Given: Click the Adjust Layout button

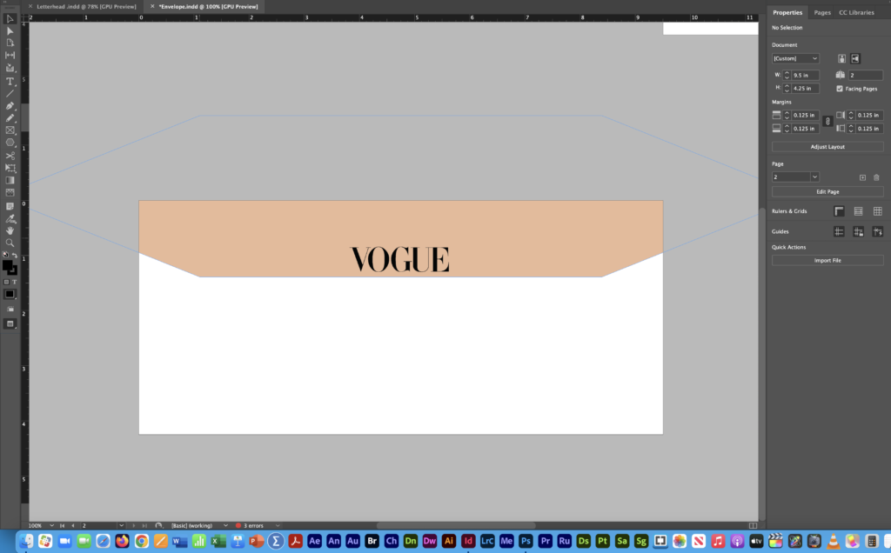Looking at the screenshot, I should pyautogui.click(x=827, y=147).
